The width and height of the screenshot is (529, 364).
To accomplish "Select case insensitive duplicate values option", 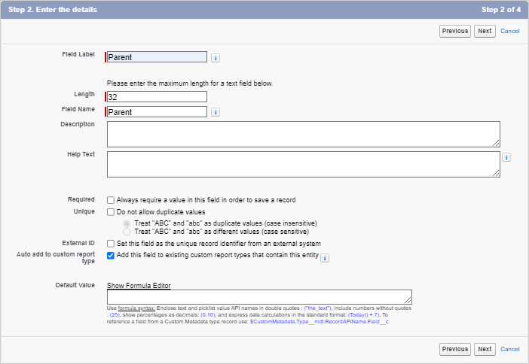I will pyautogui.click(x=127, y=223).
